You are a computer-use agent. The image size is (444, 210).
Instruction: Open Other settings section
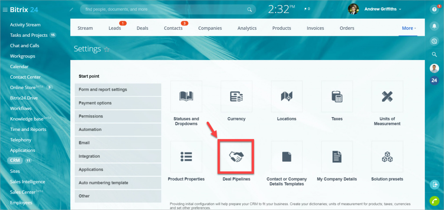pyautogui.click(x=118, y=196)
